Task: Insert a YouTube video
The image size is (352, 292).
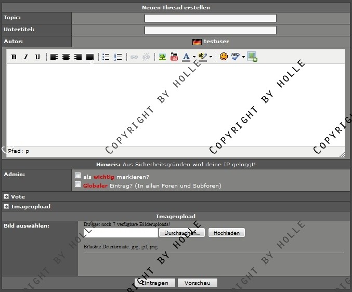Action: coord(174,57)
